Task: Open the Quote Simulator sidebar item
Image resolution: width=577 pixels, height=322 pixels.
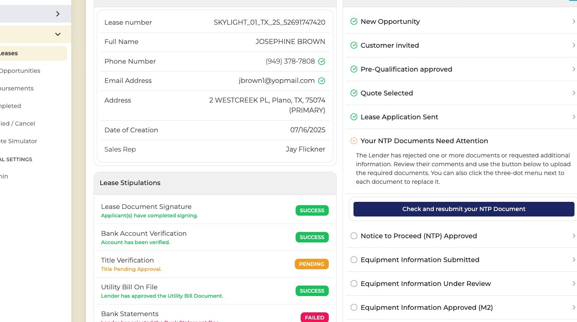Action: click(18, 141)
